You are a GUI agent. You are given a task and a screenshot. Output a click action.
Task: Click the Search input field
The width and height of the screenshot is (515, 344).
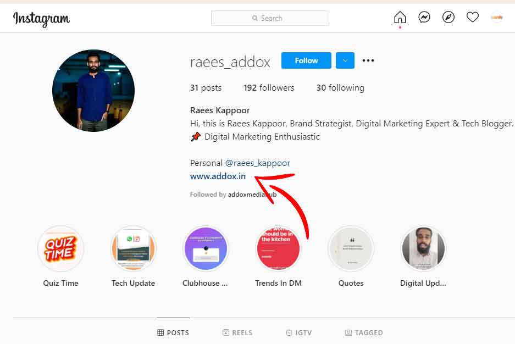pyautogui.click(x=270, y=18)
